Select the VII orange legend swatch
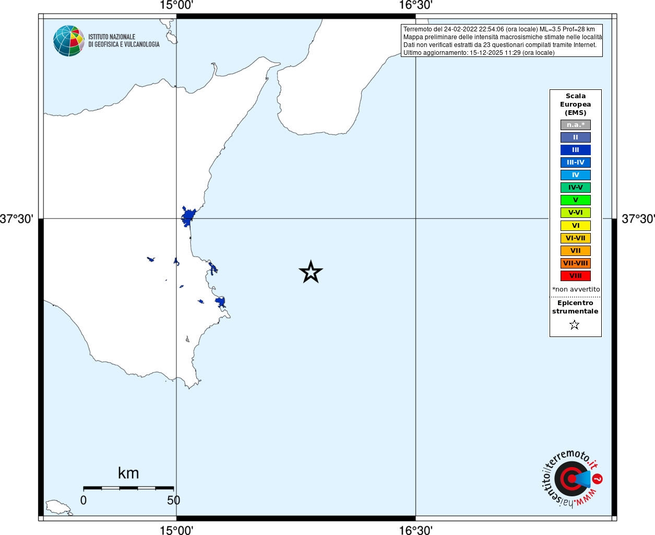 click(x=576, y=251)
